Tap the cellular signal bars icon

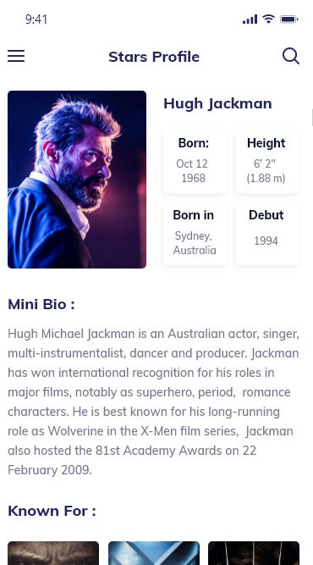[250, 19]
